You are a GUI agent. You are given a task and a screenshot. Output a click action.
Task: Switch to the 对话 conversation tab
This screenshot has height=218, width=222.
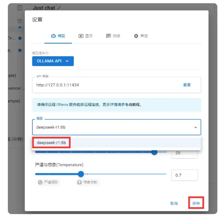point(113,36)
